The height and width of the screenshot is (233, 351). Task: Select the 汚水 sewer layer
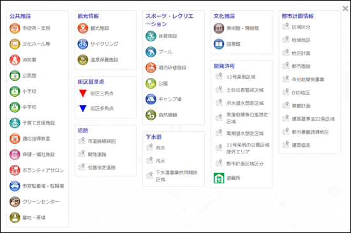pyautogui.click(x=156, y=161)
